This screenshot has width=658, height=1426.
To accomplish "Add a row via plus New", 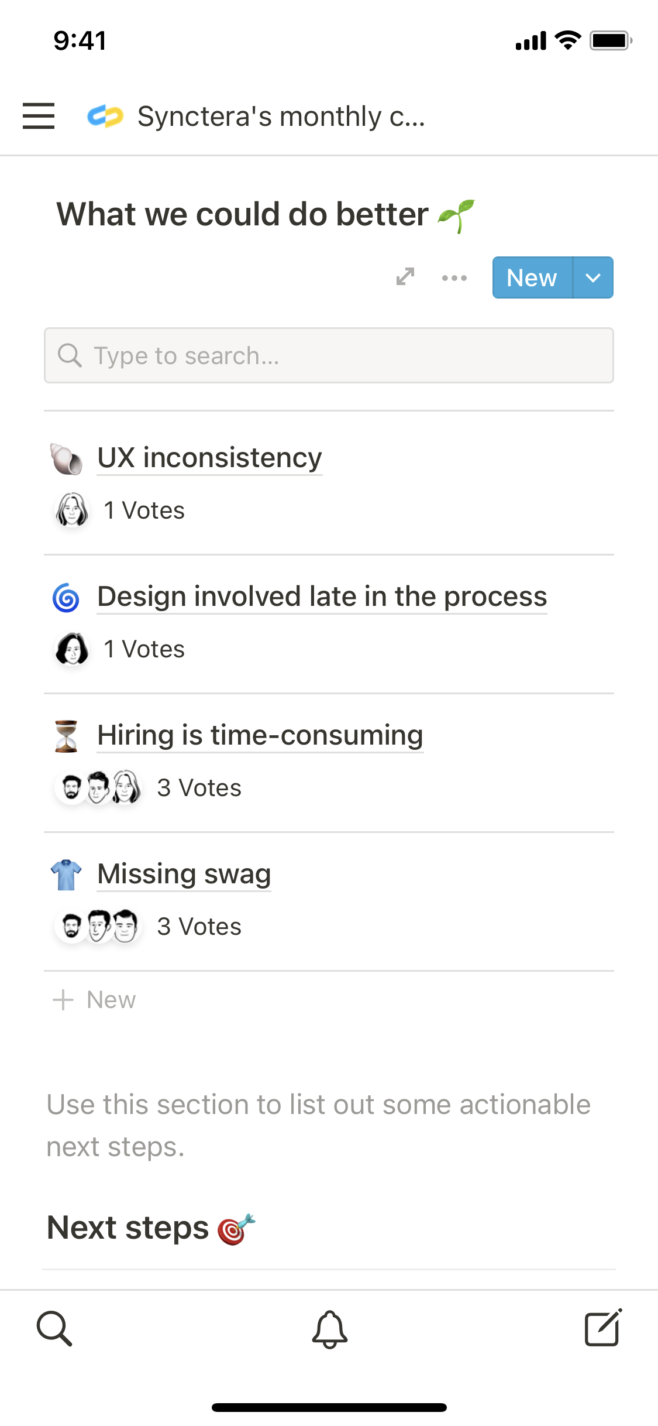I will (x=95, y=1000).
